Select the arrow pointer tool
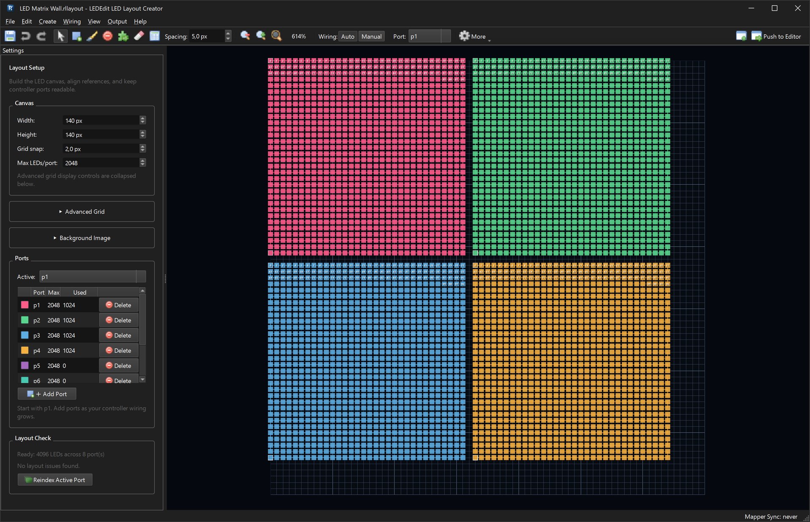The width and height of the screenshot is (810, 522). point(61,36)
